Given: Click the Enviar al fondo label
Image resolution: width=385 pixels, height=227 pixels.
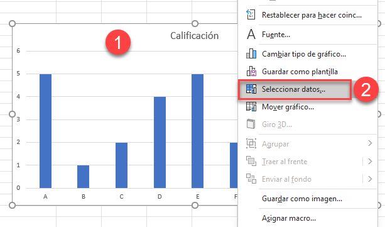Looking at the screenshot, I should click(x=286, y=179).
